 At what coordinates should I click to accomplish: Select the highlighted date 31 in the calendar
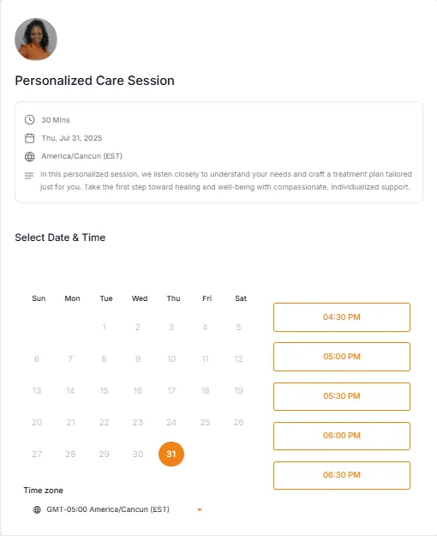(x=171, y=454)
